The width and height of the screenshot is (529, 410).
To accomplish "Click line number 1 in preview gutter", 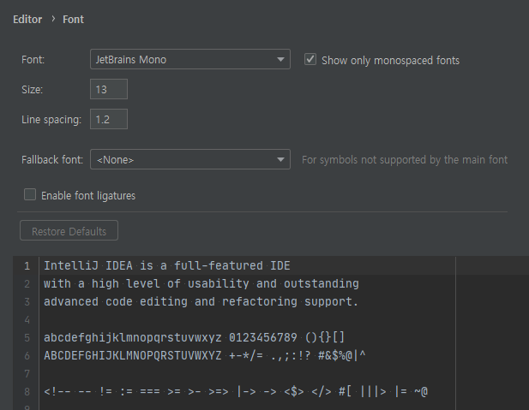I will coord(27,266).
